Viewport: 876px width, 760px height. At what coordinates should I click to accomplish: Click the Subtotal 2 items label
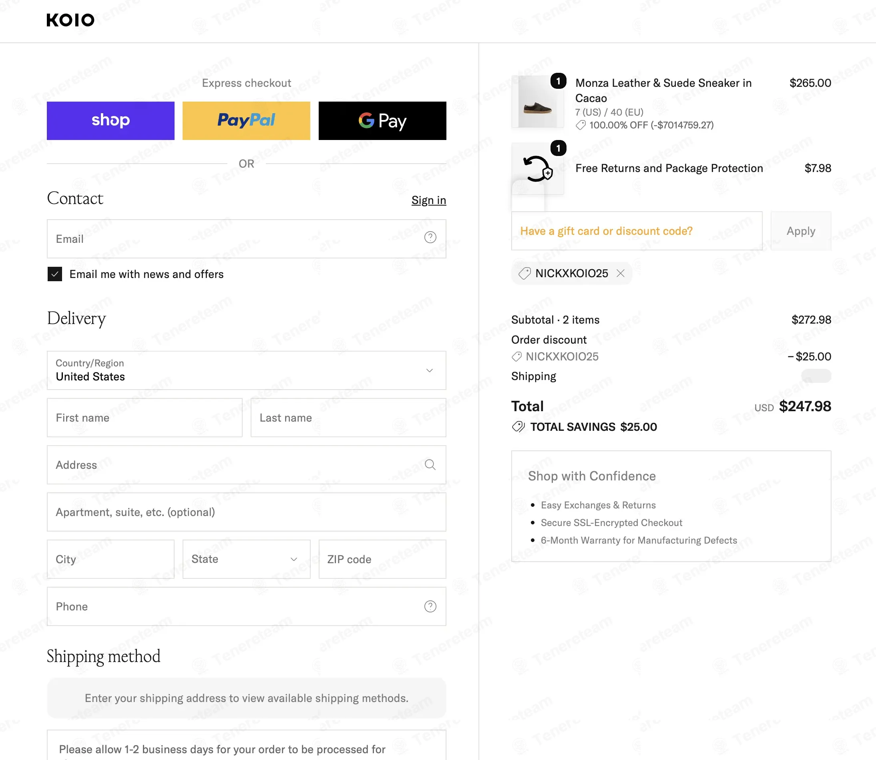tap(555, 320)
